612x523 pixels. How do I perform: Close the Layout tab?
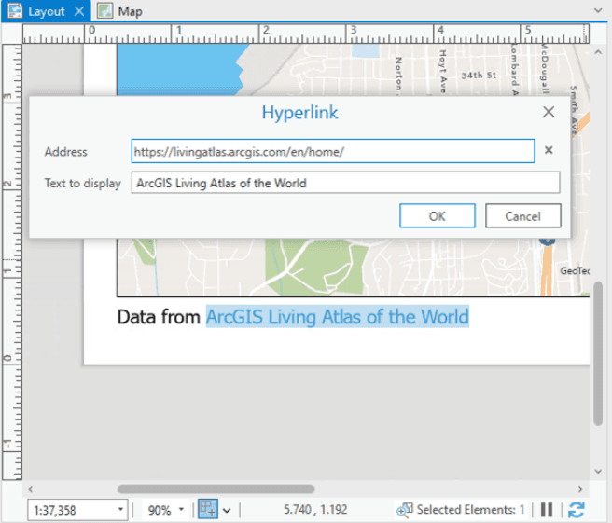(x=79, y=11)
